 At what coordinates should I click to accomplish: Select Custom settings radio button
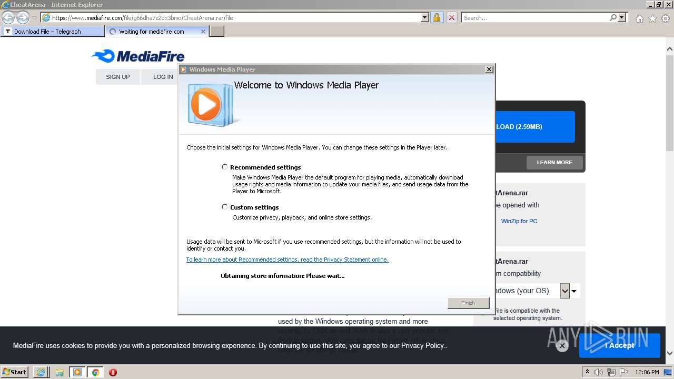coord(225,207)
